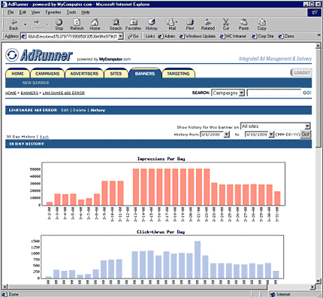Click the Back toolbar icon
323x298 pixels.
(14, 25)
